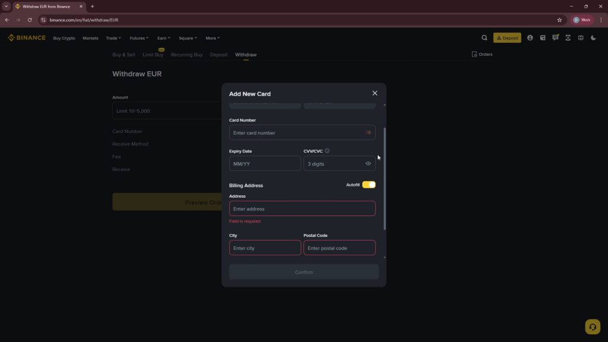Click the Enter card number field
This screenshot has width=608, height=342.
302,132
